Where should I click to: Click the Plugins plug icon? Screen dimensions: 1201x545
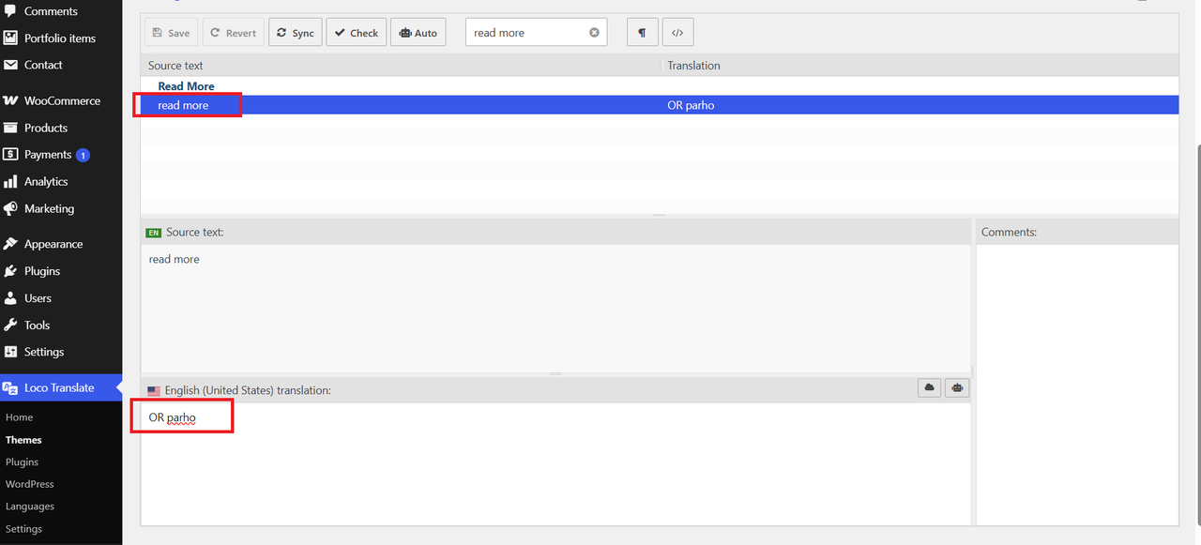point(10,271)
